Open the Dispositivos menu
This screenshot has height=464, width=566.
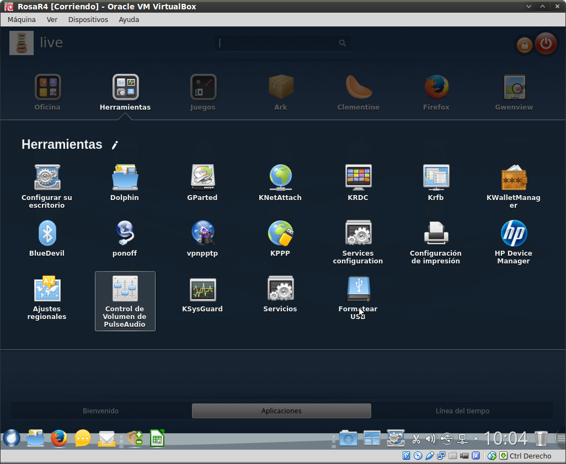tap(88, 19)
